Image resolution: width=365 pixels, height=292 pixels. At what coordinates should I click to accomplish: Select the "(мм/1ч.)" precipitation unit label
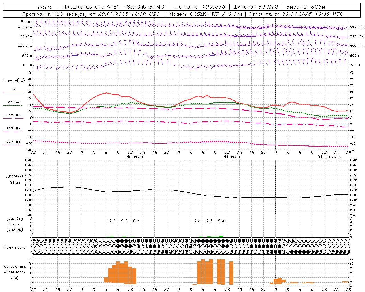click(15, 230)
